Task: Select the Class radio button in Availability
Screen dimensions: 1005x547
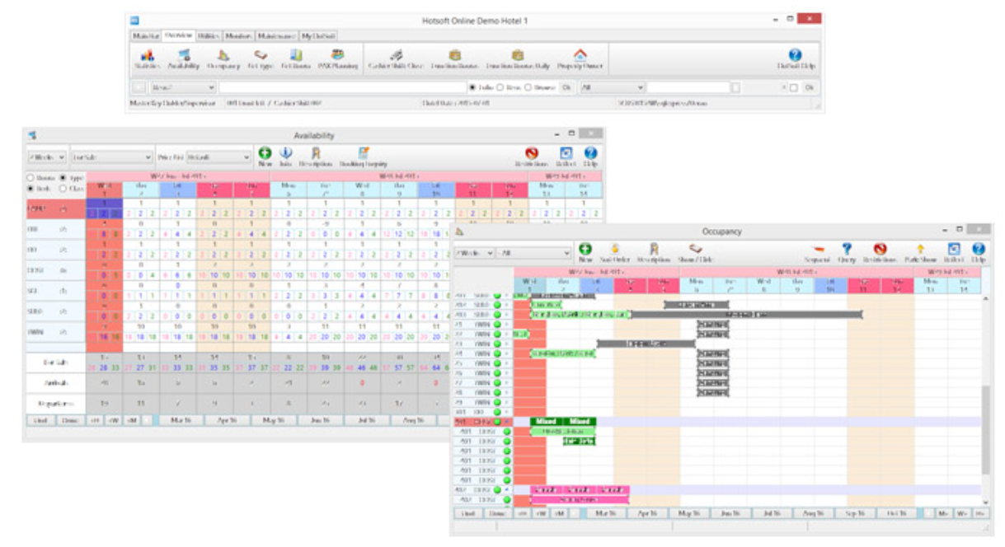Action: click(x=63, y=189)
